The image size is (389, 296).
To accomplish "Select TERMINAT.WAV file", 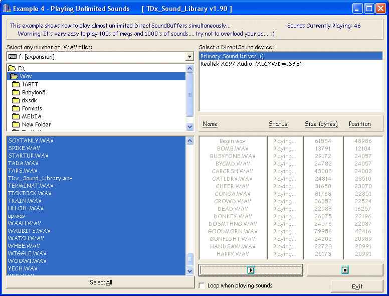I will [x=96, y=186].
